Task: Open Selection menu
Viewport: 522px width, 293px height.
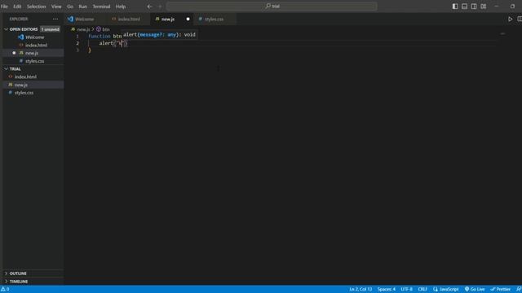Action: [x=36, y=7]
